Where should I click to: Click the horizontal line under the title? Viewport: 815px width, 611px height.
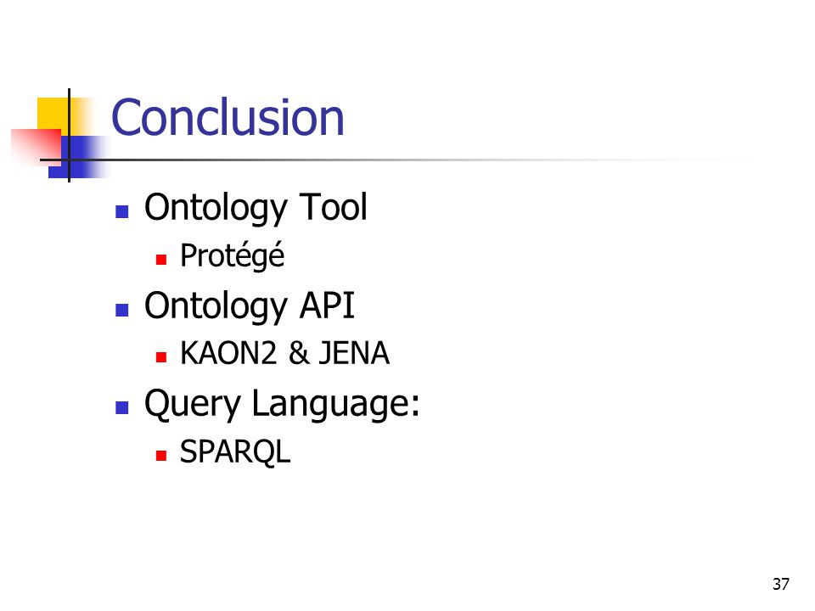395,160
